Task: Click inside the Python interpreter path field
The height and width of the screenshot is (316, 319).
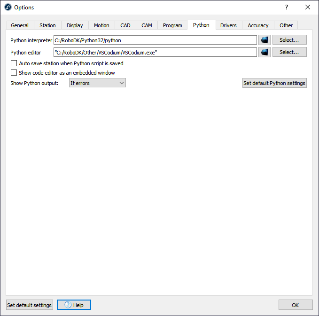Action: [x=155, y=40]
